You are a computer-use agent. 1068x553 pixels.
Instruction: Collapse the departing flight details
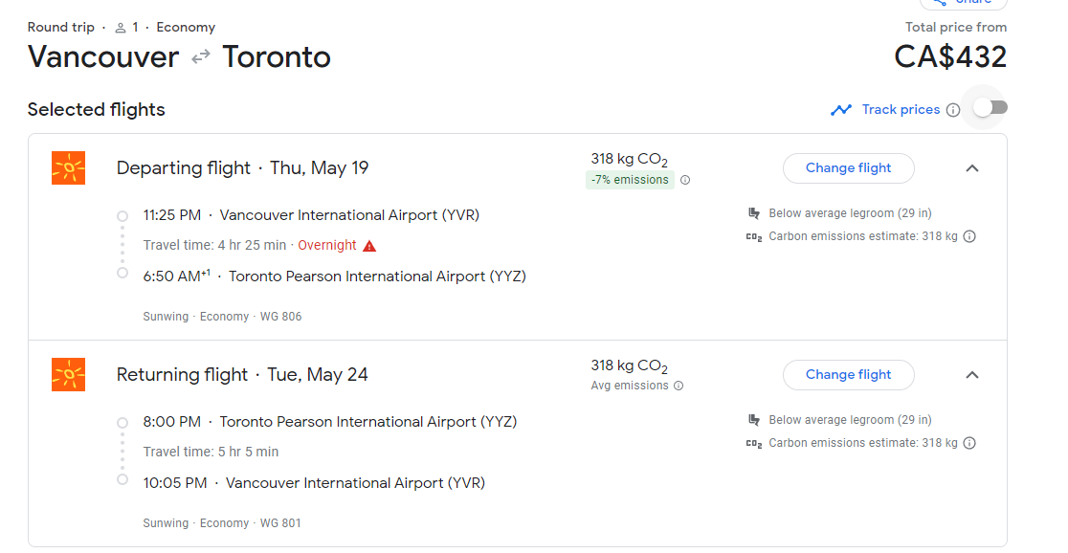click(972, 168)
